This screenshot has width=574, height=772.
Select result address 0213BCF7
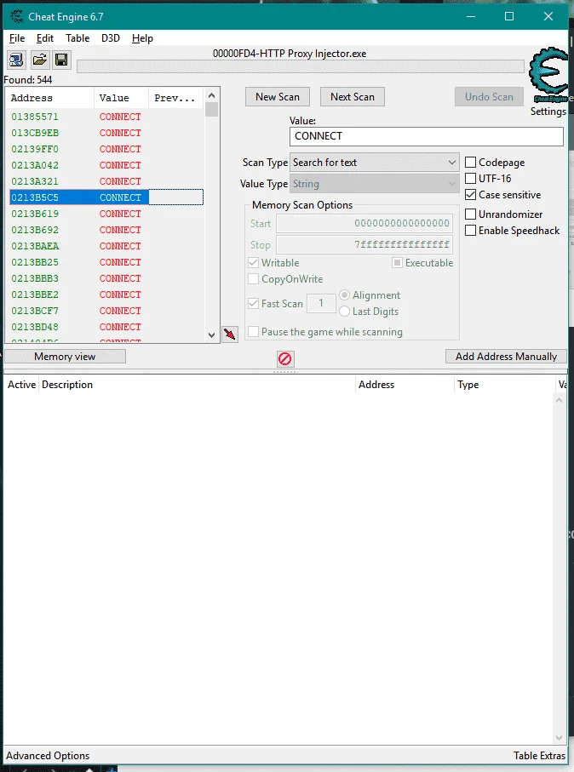point(35,312)
